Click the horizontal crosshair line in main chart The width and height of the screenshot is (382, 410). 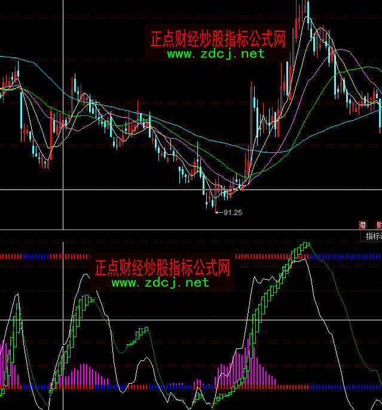click(120, 189)
